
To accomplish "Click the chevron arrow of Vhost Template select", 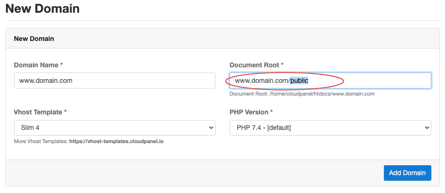I will point(211,128).
